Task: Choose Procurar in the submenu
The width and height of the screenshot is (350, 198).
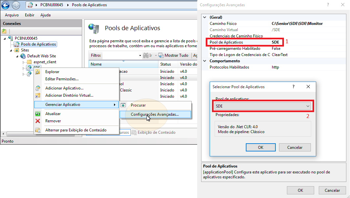Action: click(x=155, y=105)
